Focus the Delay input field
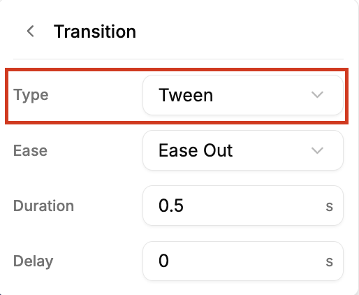The image size is (359, 295). click(243, 261)
